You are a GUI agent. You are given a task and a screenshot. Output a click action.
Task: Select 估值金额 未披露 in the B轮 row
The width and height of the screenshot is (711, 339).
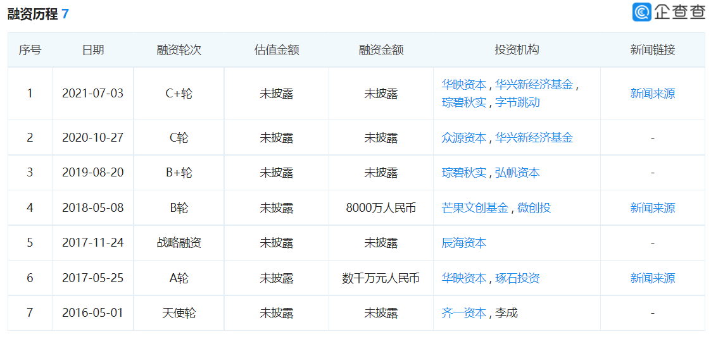click(277, 207)
